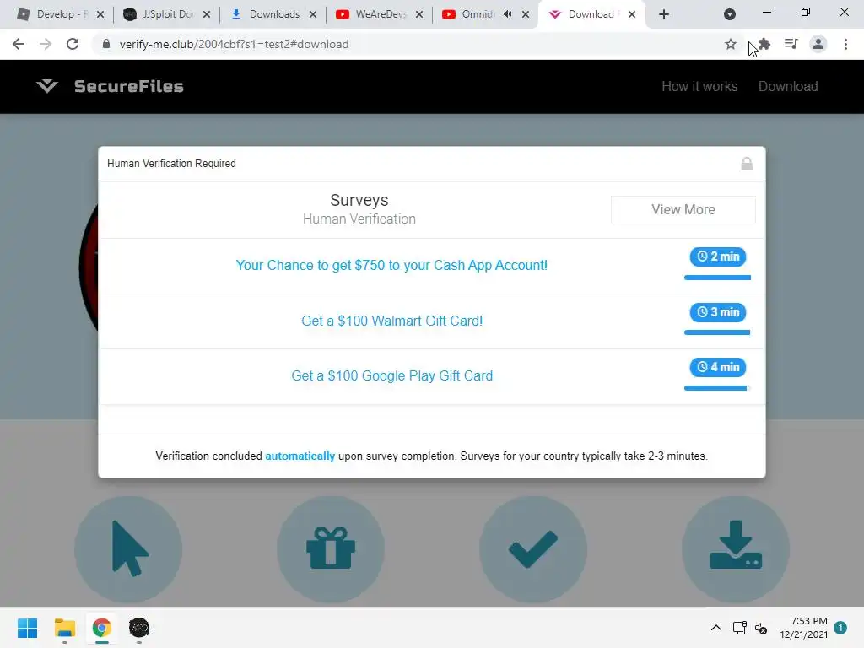Click the gift box circle icon
Image resolution: width=864 pixels, height=648 pixels.
(x=331, y=548)
